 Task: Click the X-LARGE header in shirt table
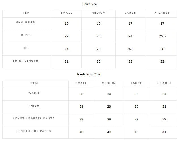[x=162, y=12]
